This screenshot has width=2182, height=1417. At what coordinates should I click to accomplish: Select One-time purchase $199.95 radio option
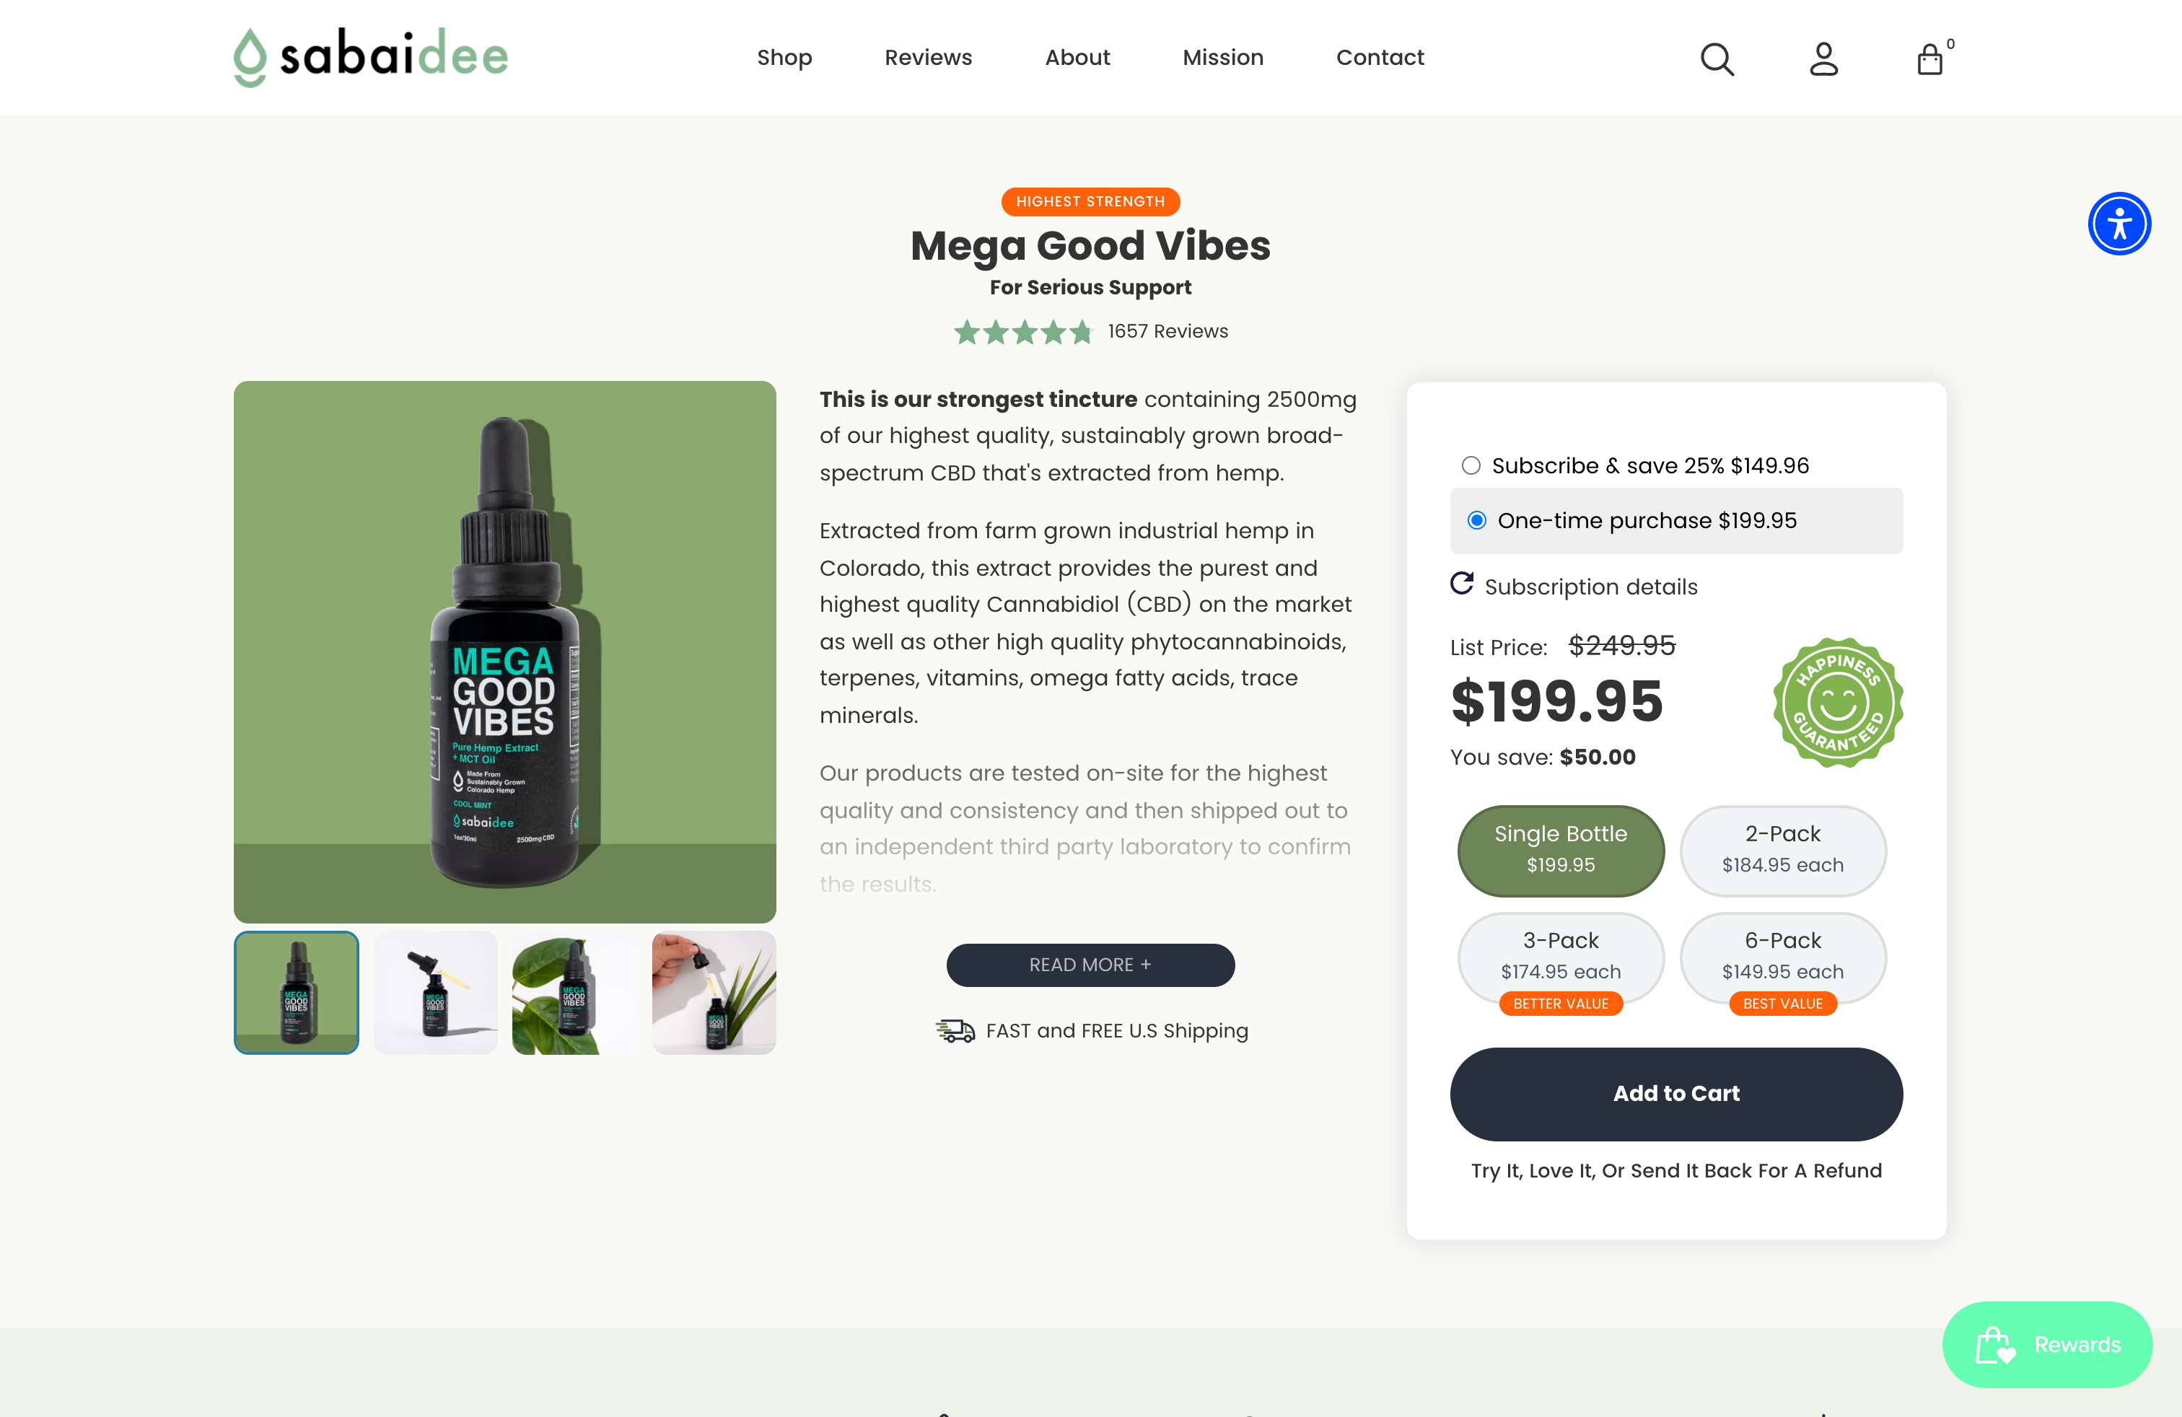pos(1476,521)
